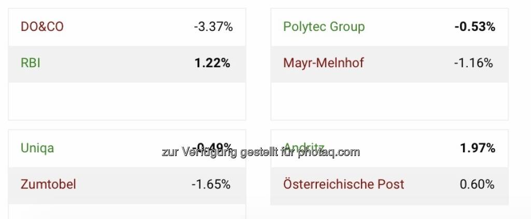
Task: Click the 1.97% change value for Andritz
Action: click(x=478, y=148)
